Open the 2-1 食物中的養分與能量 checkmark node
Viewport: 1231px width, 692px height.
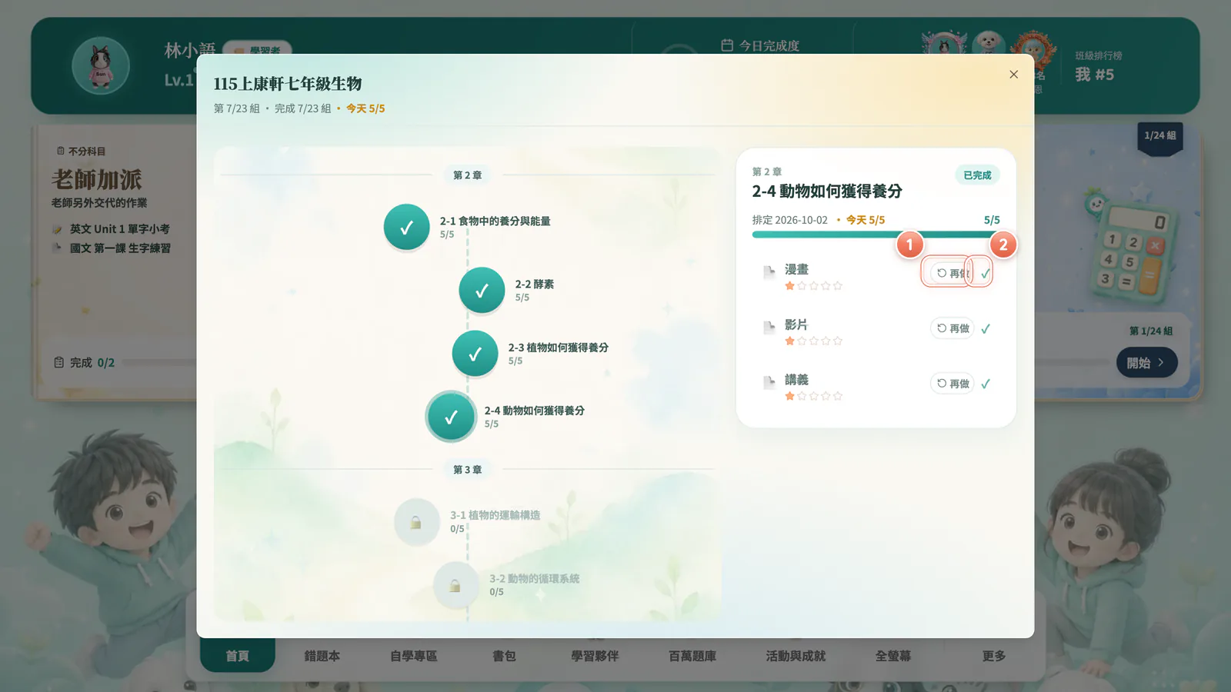click(x=406, y=227)
